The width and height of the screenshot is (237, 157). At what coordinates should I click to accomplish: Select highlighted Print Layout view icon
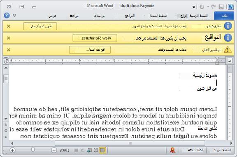102,150
